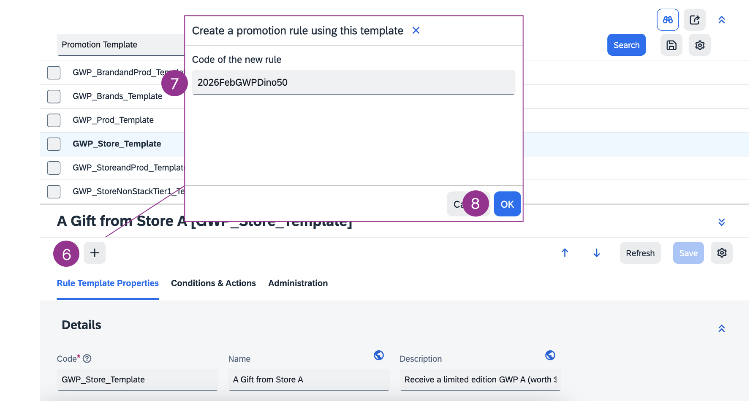Image resolution: width=750 pixels, height=401 pixels.
Task: Open the Administration tab
Action: pos(298,283)
